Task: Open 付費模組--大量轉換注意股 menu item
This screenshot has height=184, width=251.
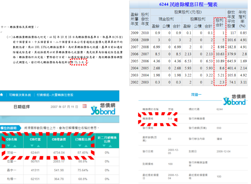Action: click(55, 95)
